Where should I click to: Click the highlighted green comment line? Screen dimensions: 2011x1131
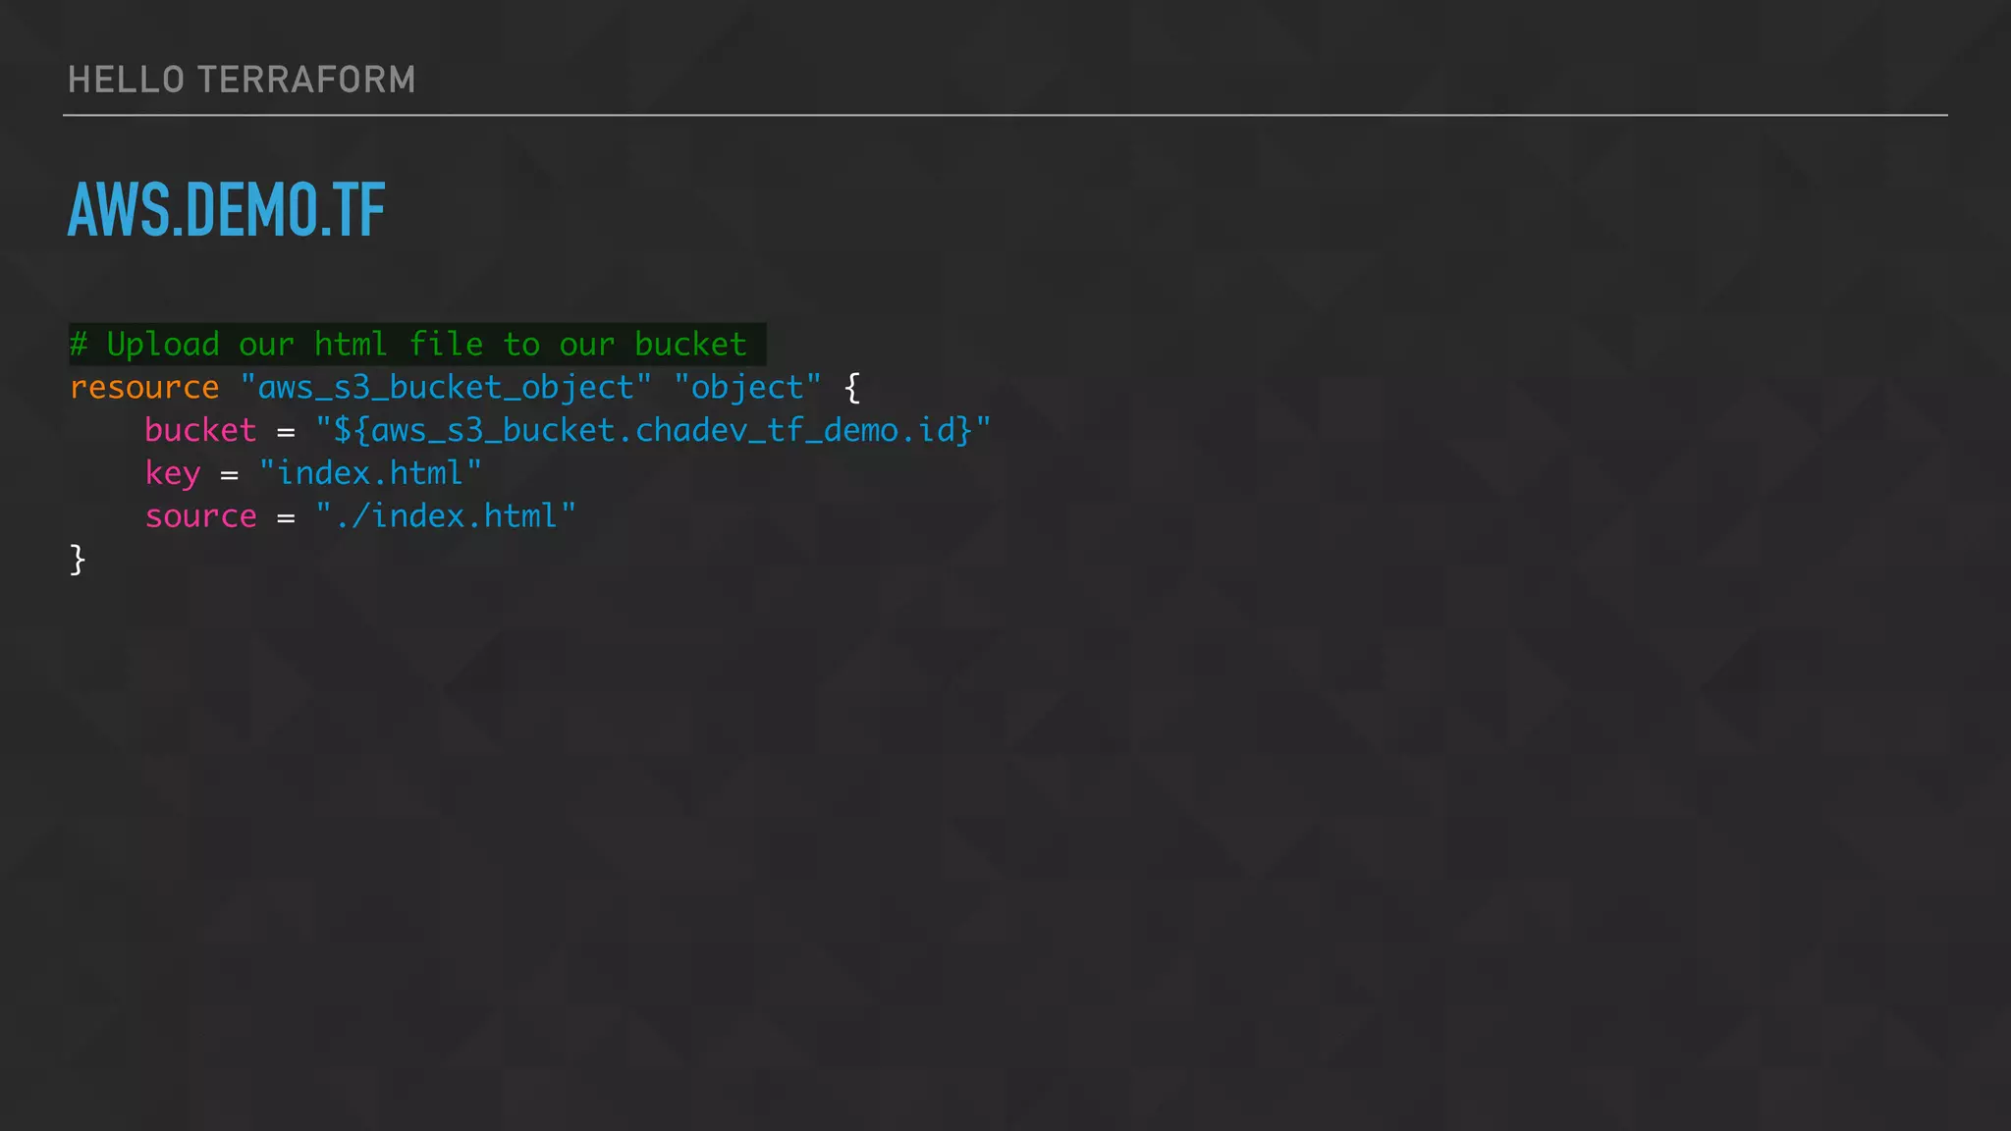[416, 345]
